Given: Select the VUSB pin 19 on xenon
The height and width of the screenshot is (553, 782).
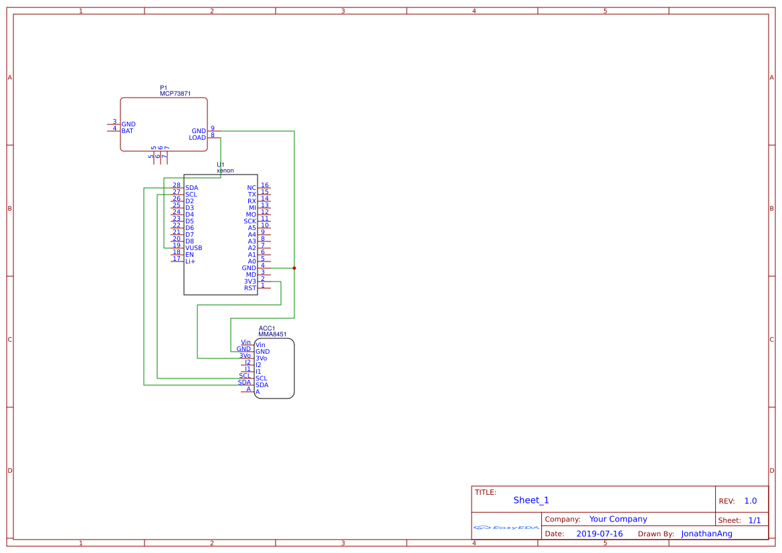Looking at the screenshot, I should (177, 248).
